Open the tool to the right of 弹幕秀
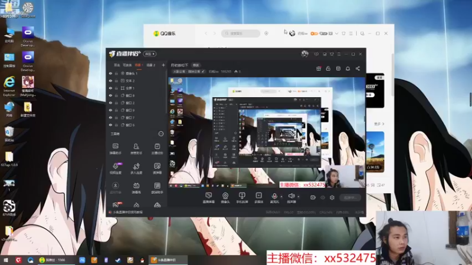 coord(157,188)
